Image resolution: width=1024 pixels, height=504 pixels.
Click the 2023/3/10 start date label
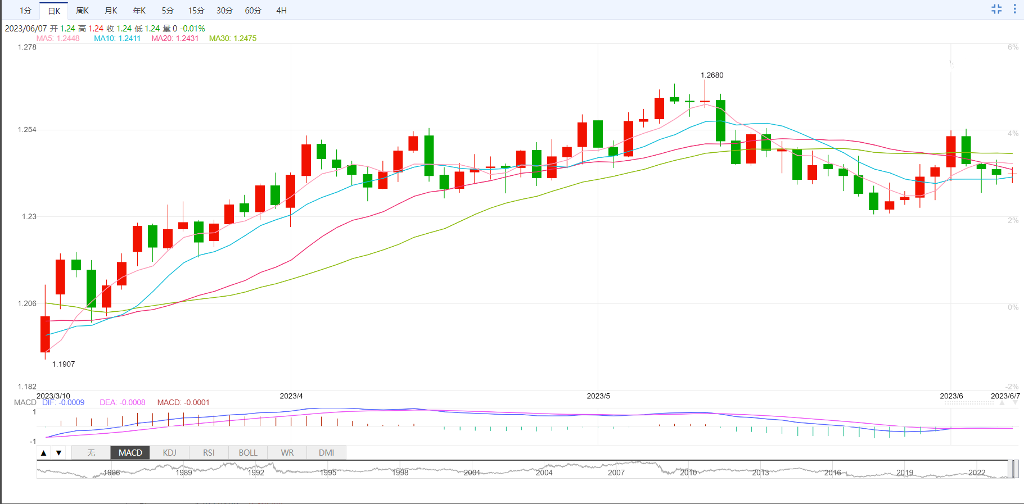pos(53,396)
